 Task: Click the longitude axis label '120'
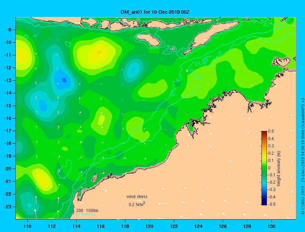pos(149,226)
